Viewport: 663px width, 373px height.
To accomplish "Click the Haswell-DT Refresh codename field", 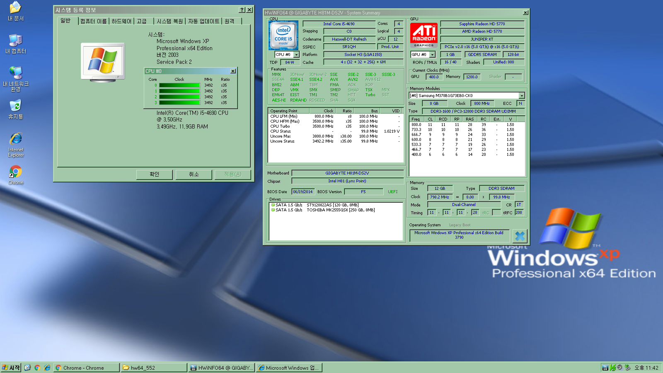I will [x=349, y=39].
